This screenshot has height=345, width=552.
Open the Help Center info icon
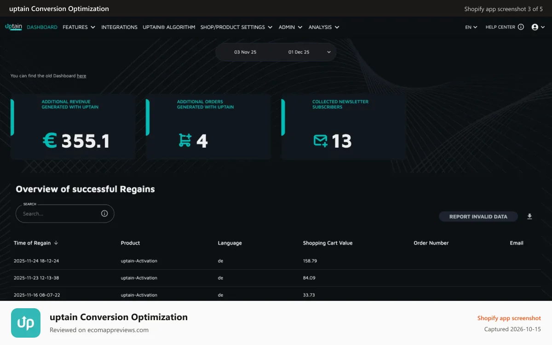521,27
